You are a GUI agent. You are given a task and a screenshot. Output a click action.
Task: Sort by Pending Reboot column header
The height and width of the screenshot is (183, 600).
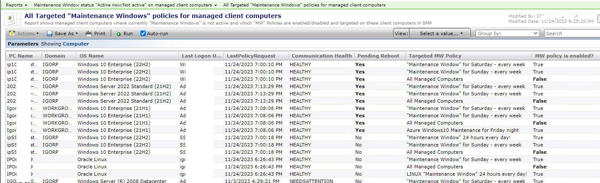pos(378,56)
